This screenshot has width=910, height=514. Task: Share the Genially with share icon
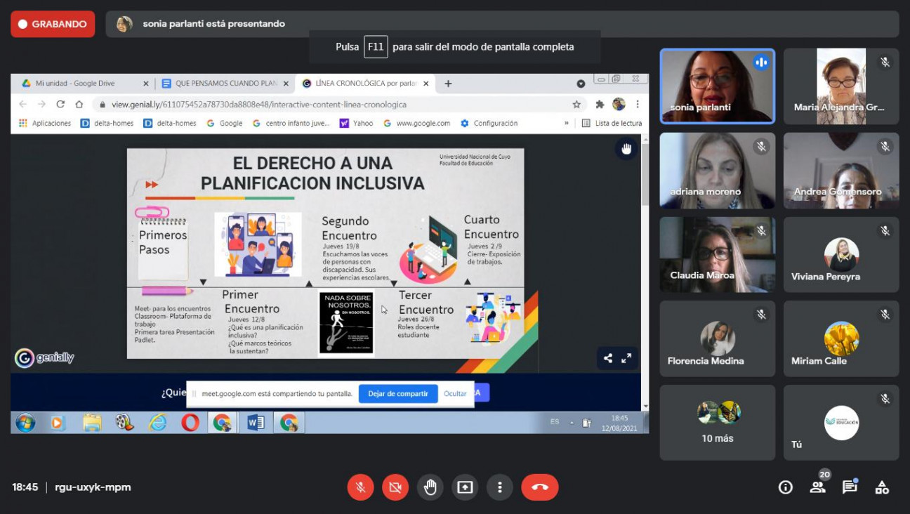[x=608, y=358]
